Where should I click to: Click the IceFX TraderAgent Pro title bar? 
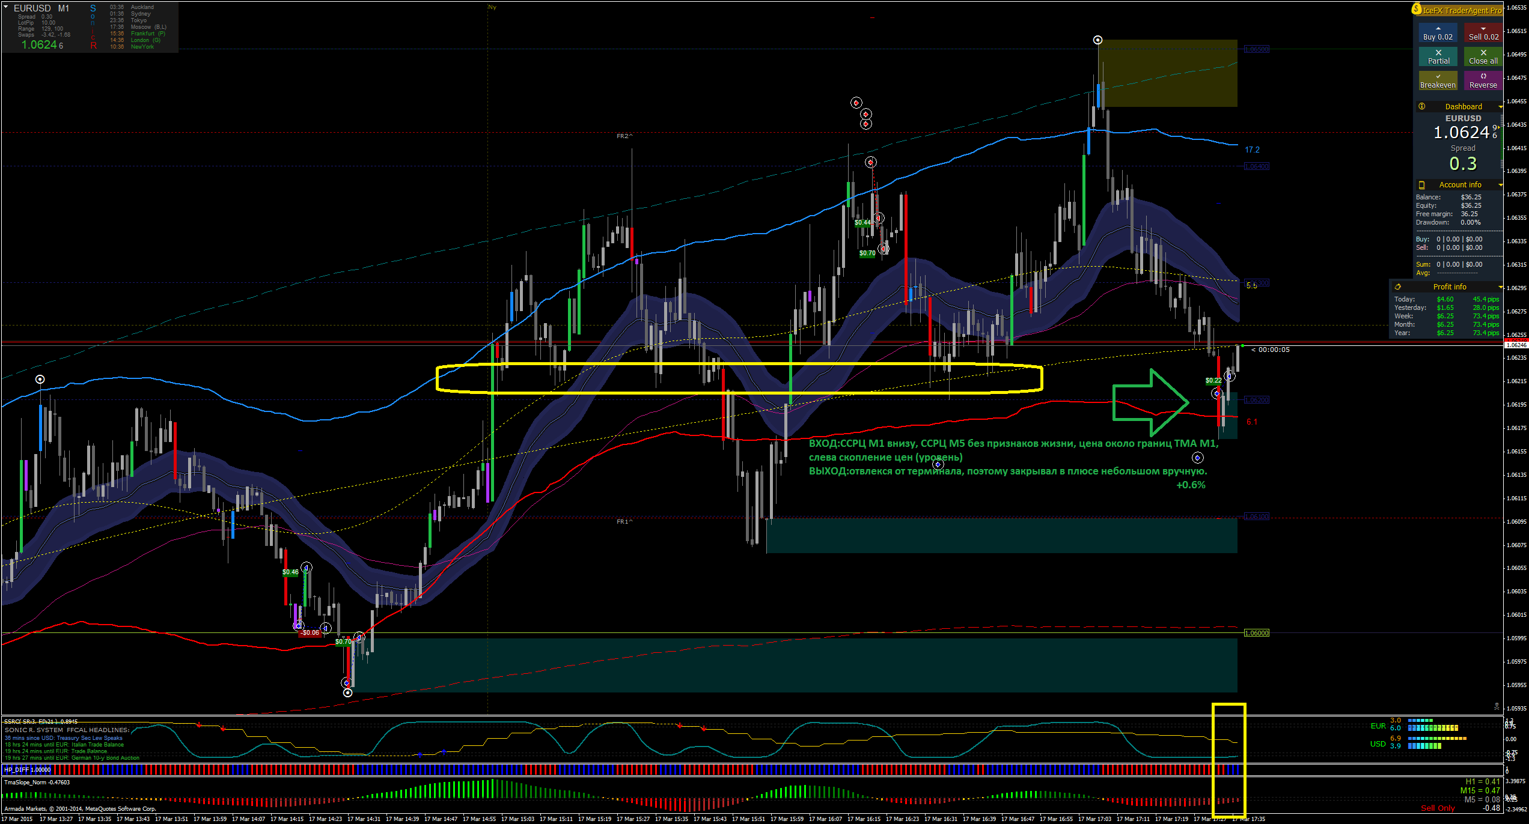(x=1458, y=10)
